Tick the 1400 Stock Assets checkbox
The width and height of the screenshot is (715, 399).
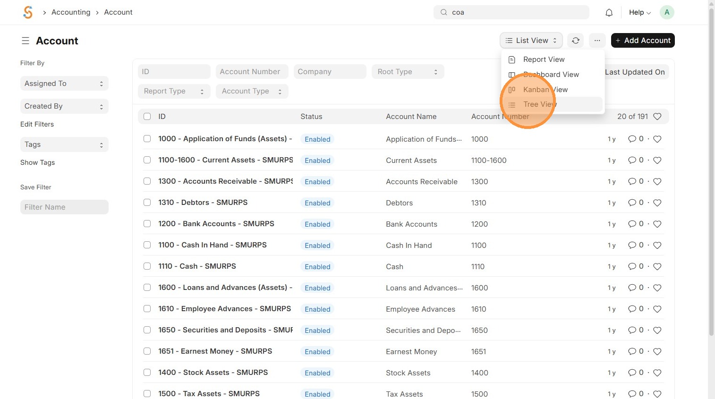(147, 373)
